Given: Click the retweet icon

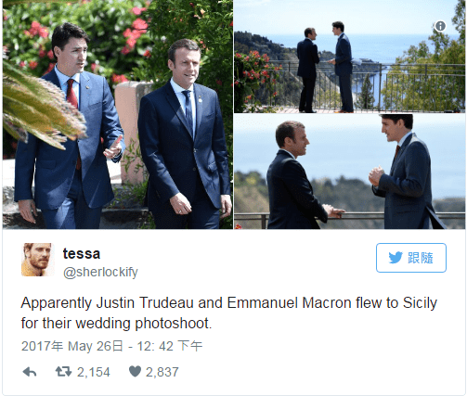Looking at the screenshot, I should pos(63,372).
